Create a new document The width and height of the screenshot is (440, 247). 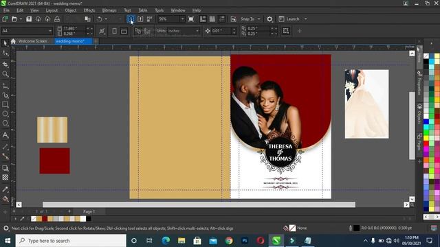pyautogui.click(x=5, y=19)
